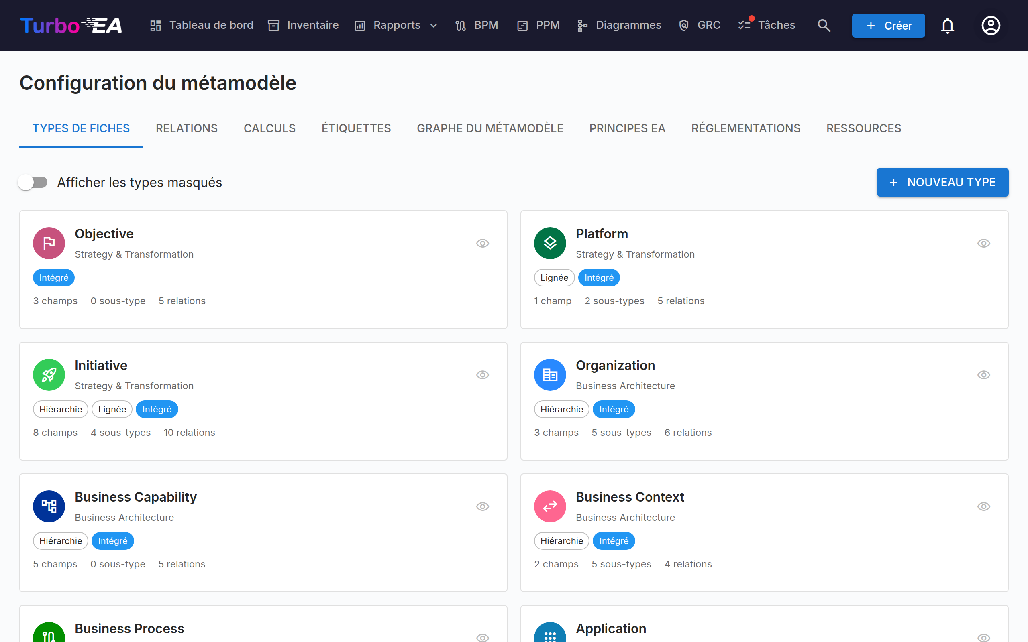Screen dimensions: 1028x642
Task: Toggle Afficher les types masqués switch
Action: 33,182
